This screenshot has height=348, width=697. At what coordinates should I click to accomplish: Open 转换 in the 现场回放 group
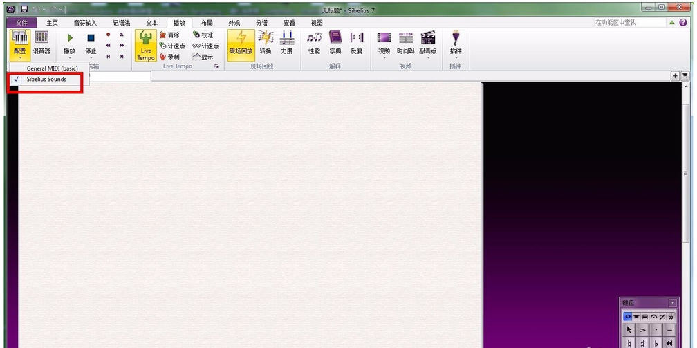(x=266, y=43)
